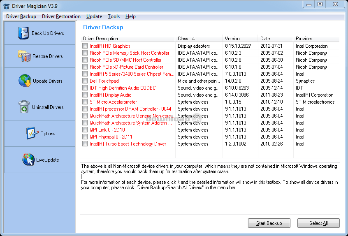Click the LiveUpdate globe cursor icon
348x236 pixels.
coord(28,160)
